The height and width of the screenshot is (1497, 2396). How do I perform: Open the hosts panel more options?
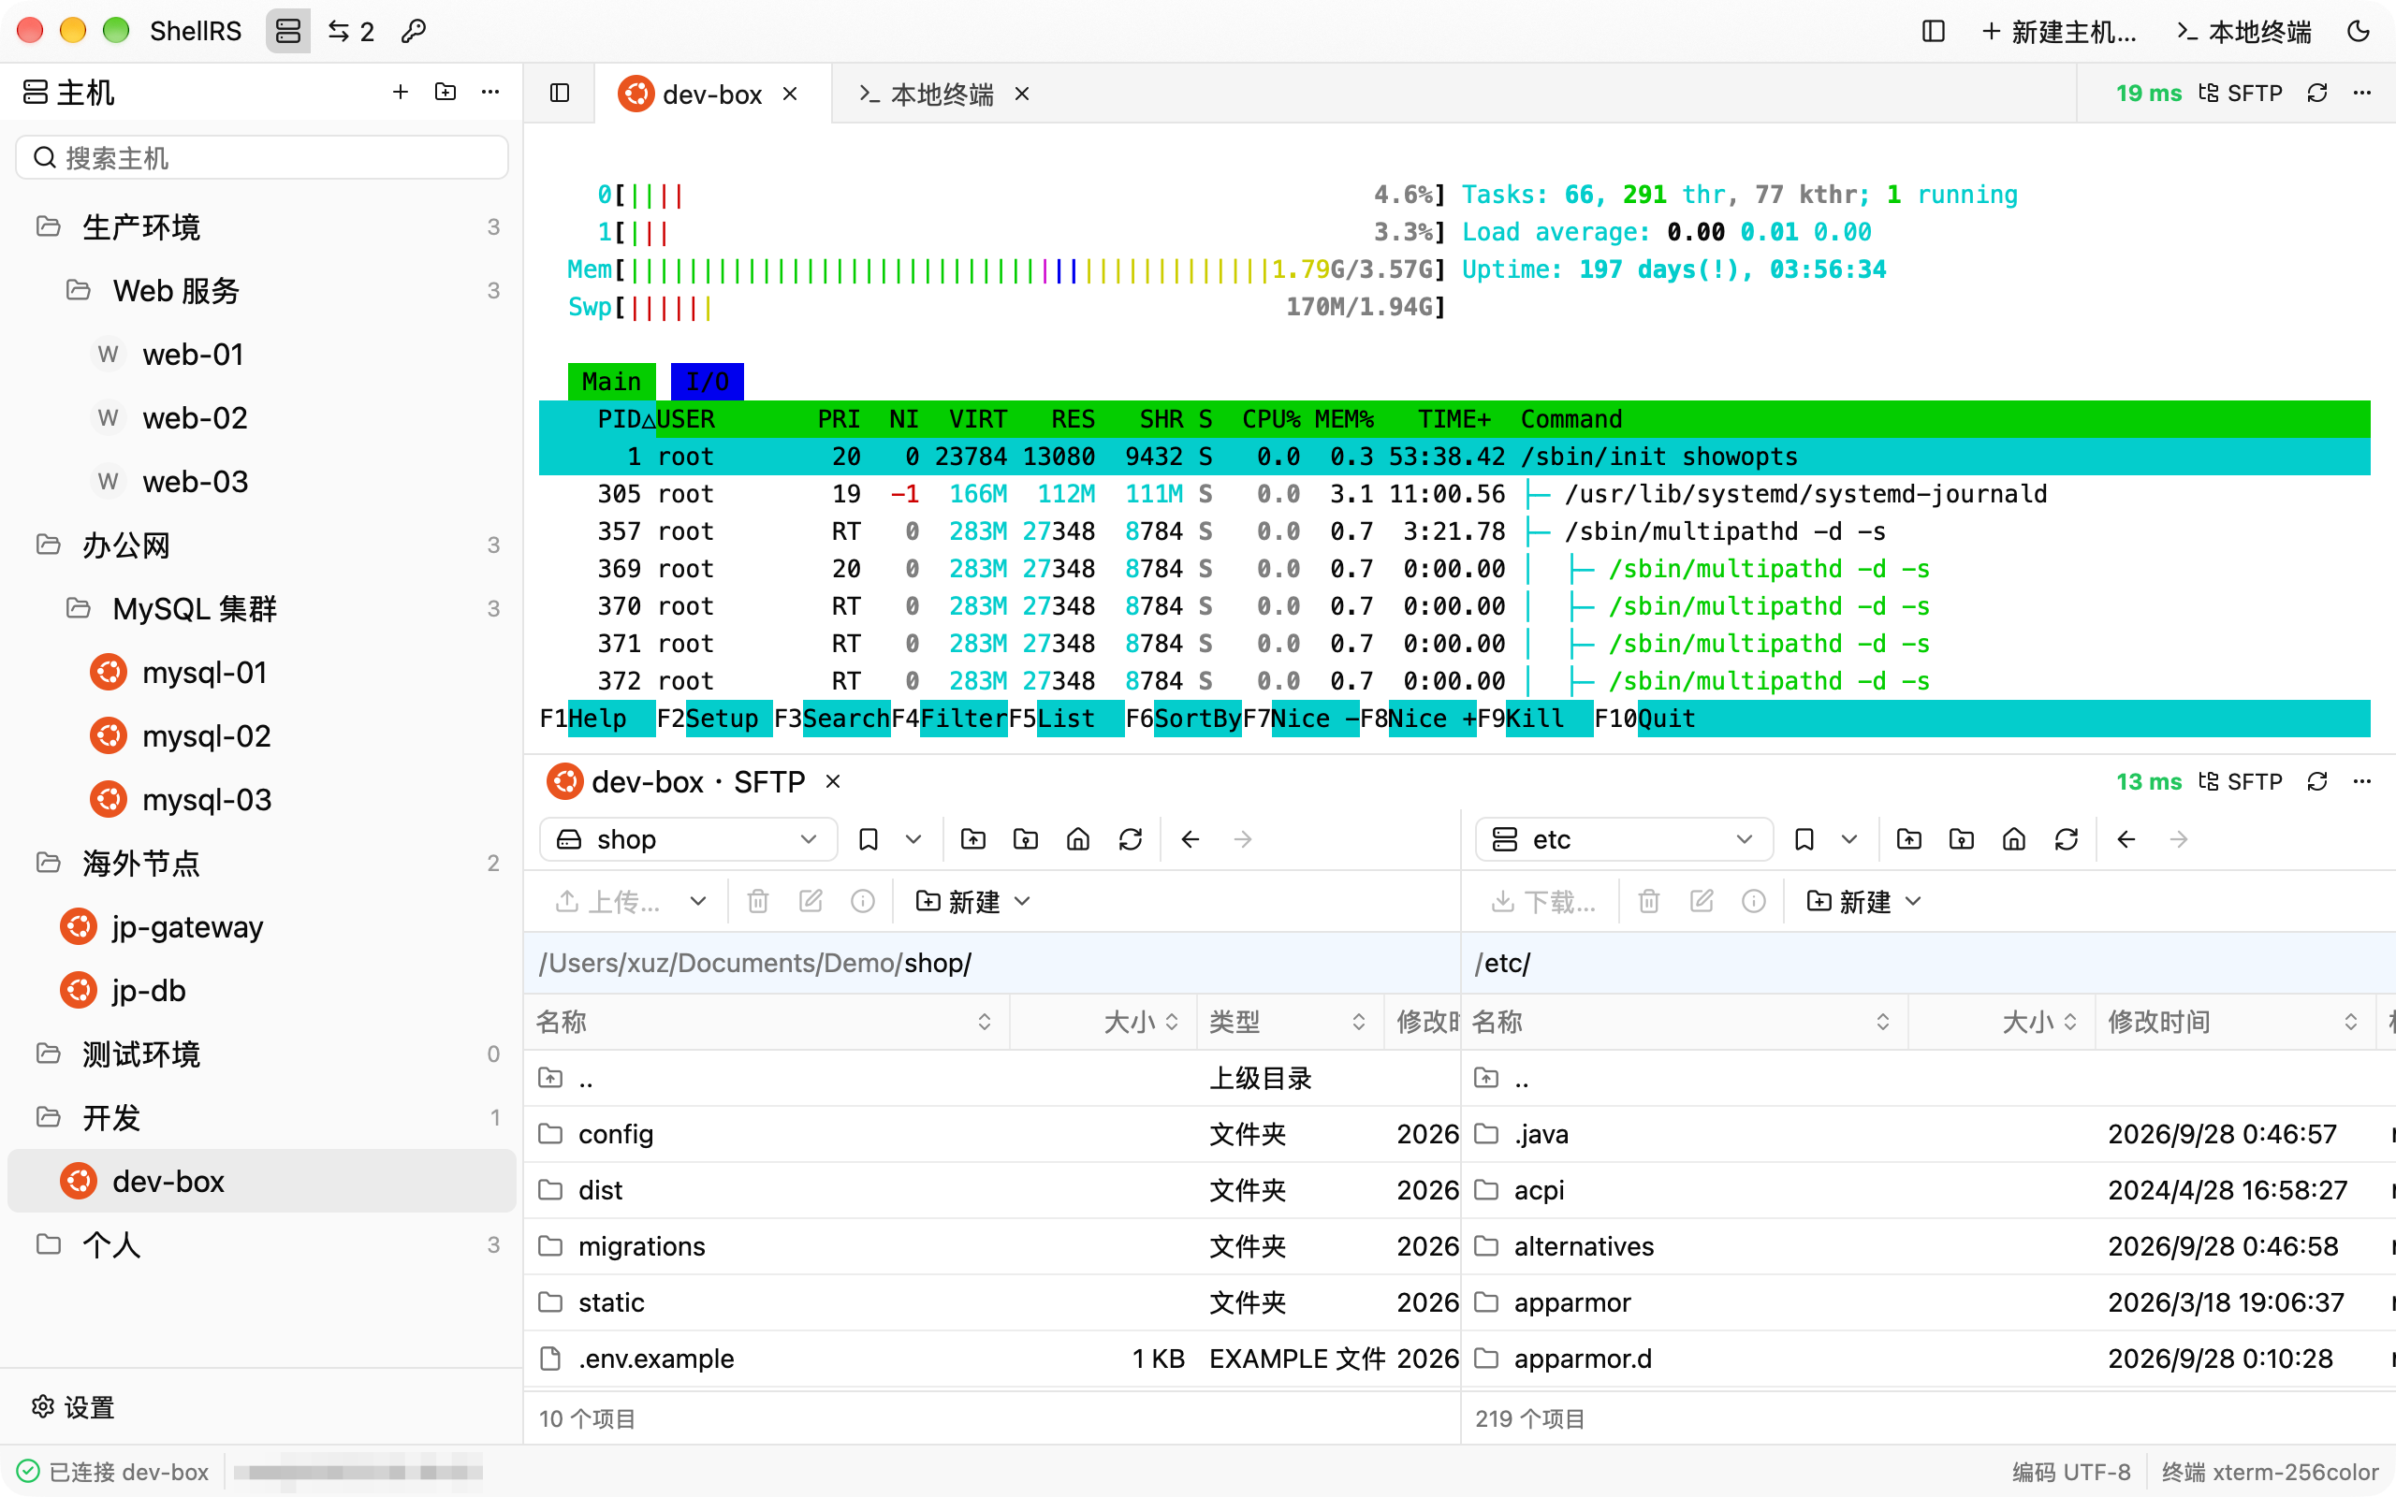pos(490,92)
